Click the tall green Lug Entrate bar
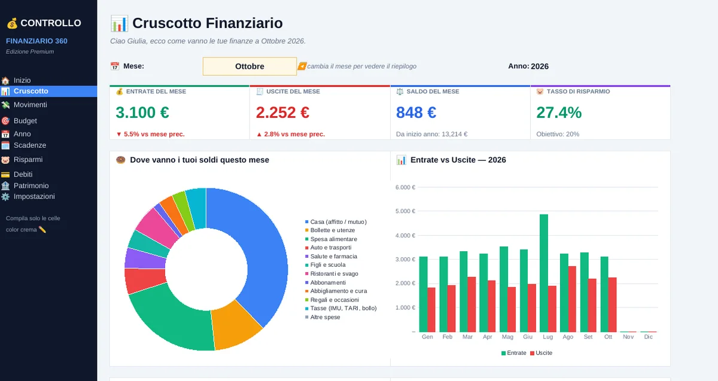The image size is (718, 381). point(544,273)
